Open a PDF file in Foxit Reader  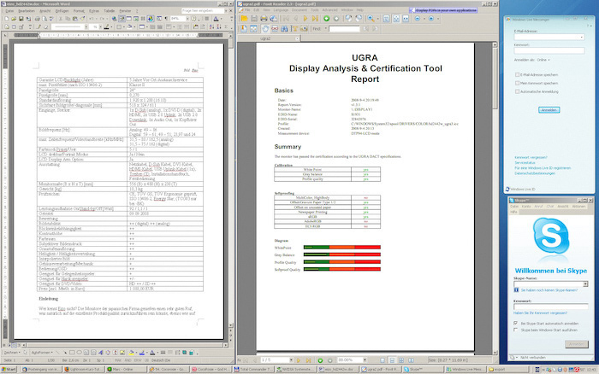click(244, 18)
